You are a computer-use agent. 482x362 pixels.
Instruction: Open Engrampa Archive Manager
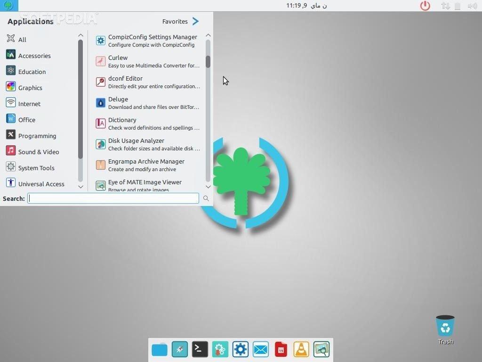147,165
